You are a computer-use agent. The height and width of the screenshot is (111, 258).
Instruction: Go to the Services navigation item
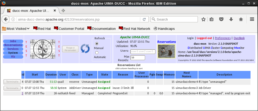[13, 49]
